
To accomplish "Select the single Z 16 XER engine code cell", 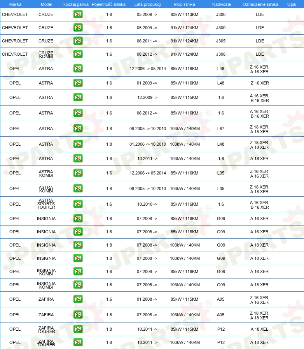I will coord(260,83).
